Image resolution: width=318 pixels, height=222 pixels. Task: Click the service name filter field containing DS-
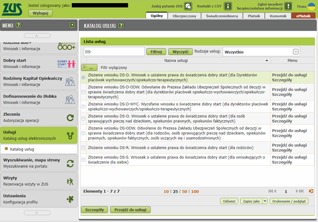(x=114, y=52)
